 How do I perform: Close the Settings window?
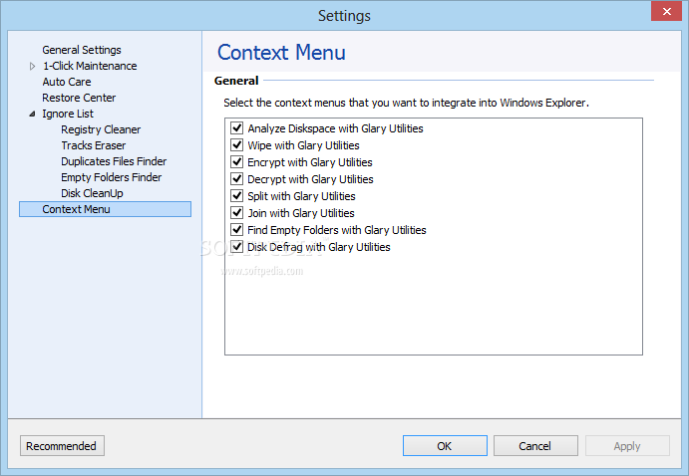coord(667,11)
